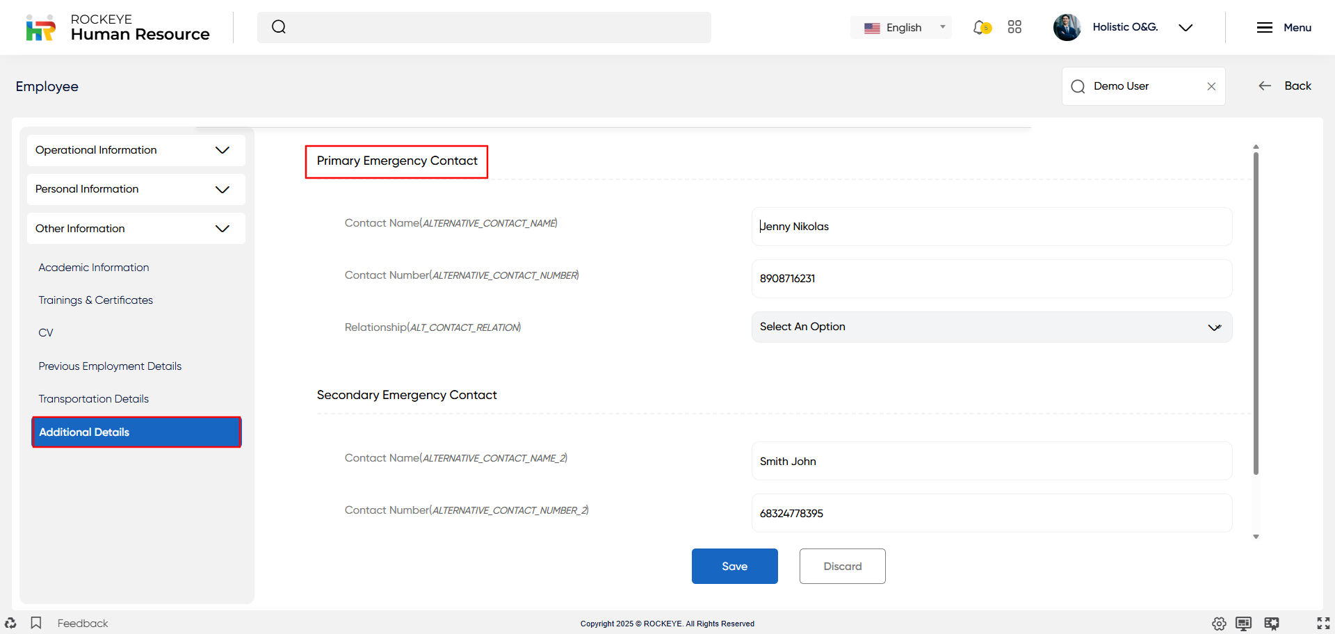The image size is (1335, 634).
Task: Click the Back link
Action: click(x=1297, y=86)
